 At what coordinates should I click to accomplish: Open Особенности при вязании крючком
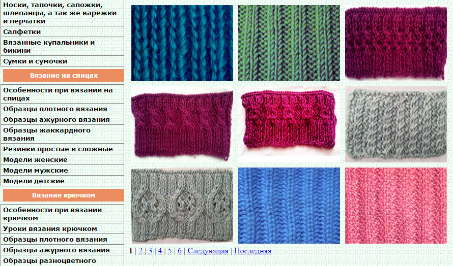63,214
